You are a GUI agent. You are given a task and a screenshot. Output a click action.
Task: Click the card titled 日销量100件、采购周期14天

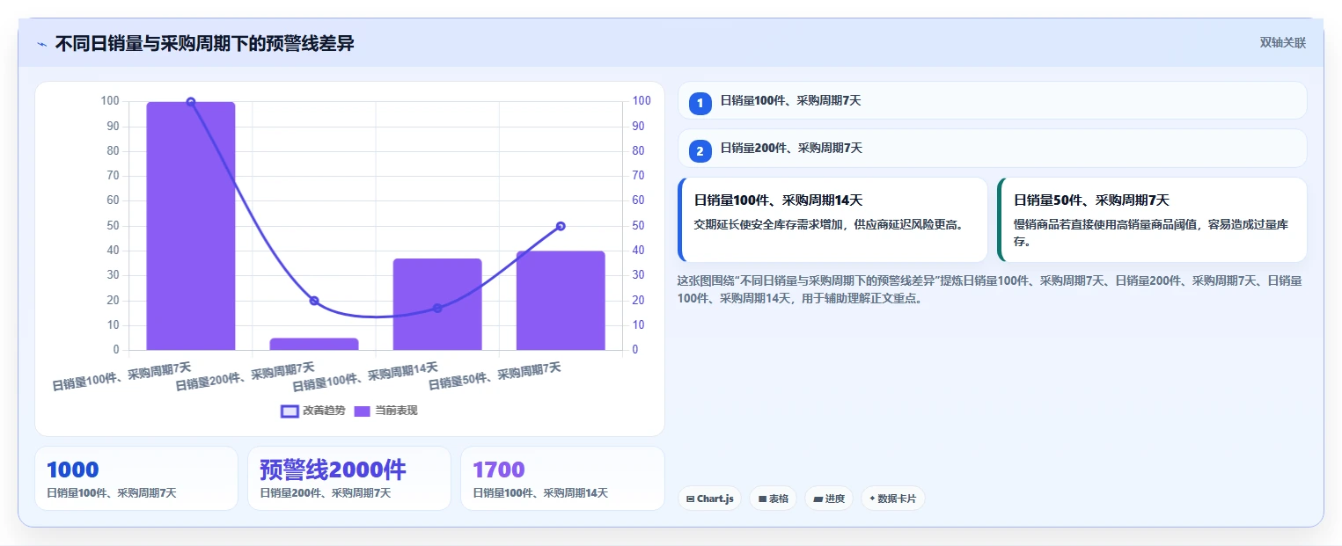(832, 220)
